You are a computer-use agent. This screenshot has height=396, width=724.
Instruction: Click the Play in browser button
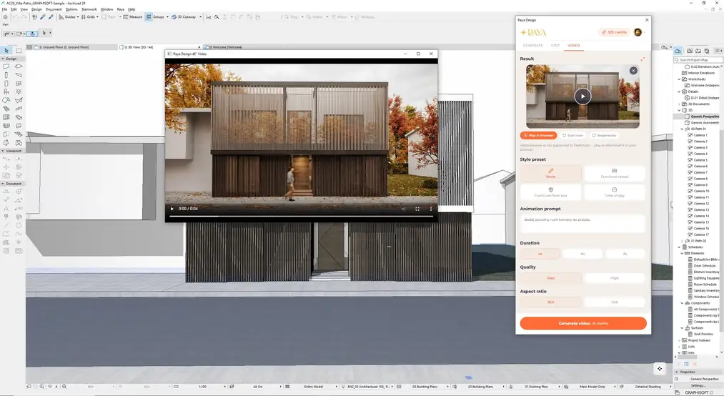point(538,135)
